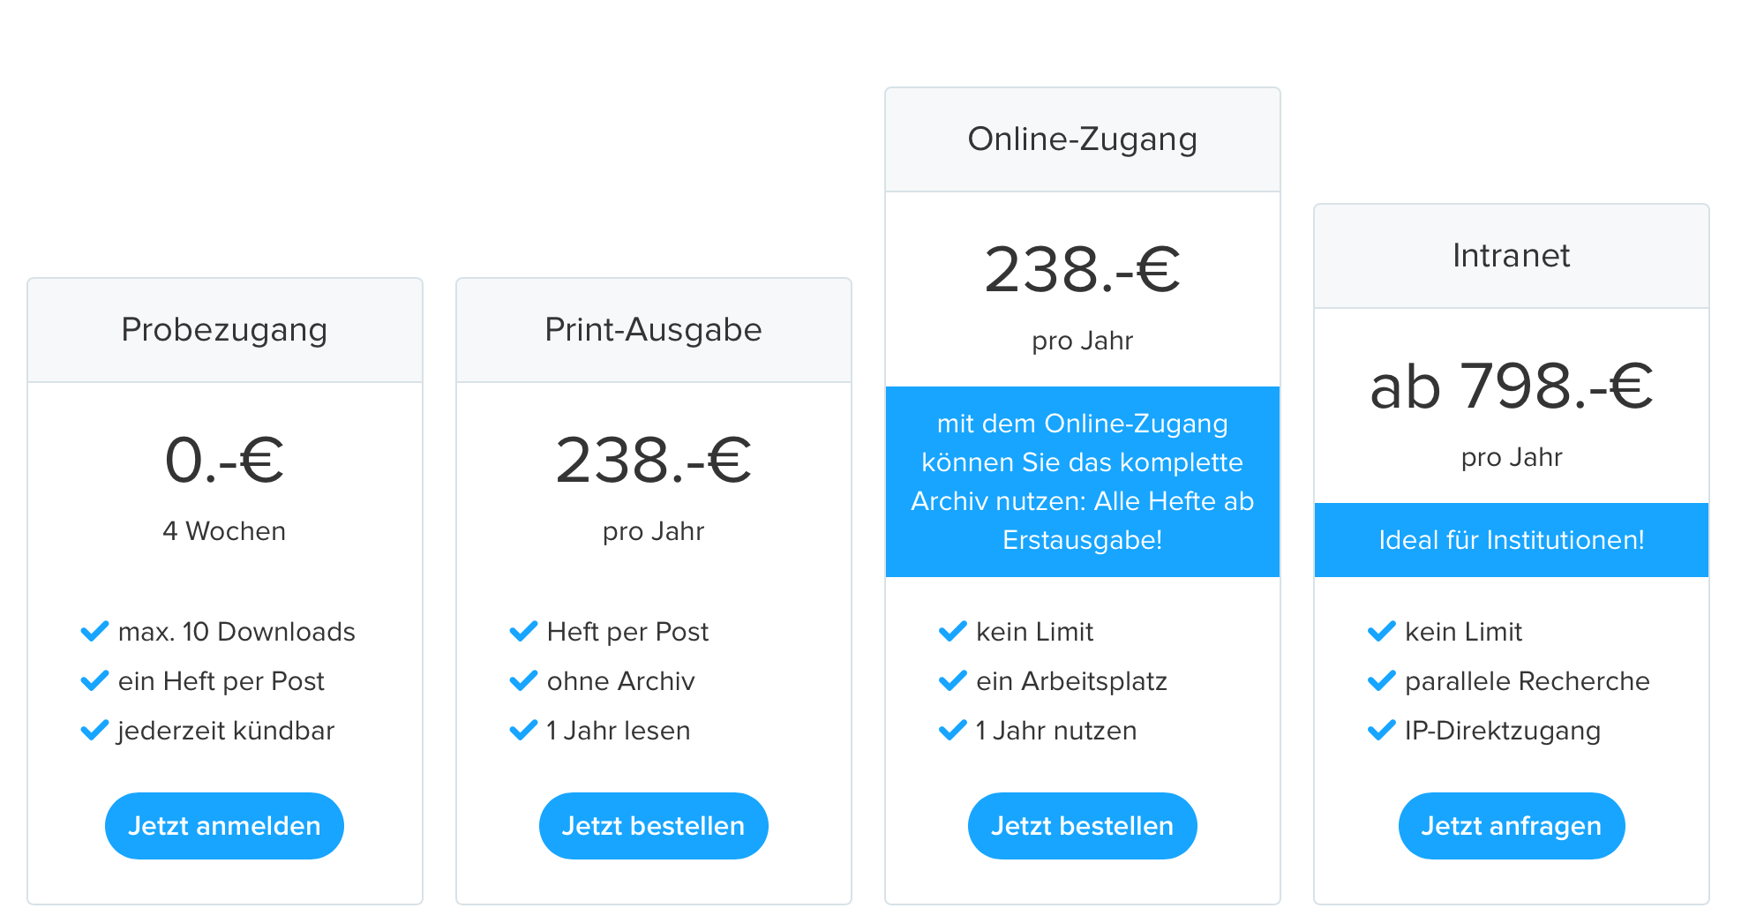
Task: Click the Intranet plan title
Action: tap(1511, 256)
